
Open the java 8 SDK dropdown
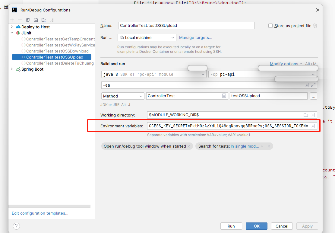tap(154, 74)
